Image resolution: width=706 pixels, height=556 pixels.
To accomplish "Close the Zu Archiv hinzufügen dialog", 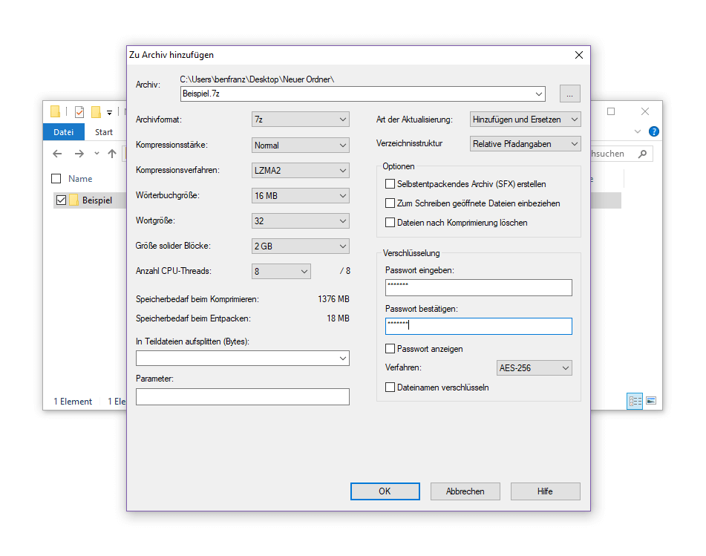I will coord(579,55).
